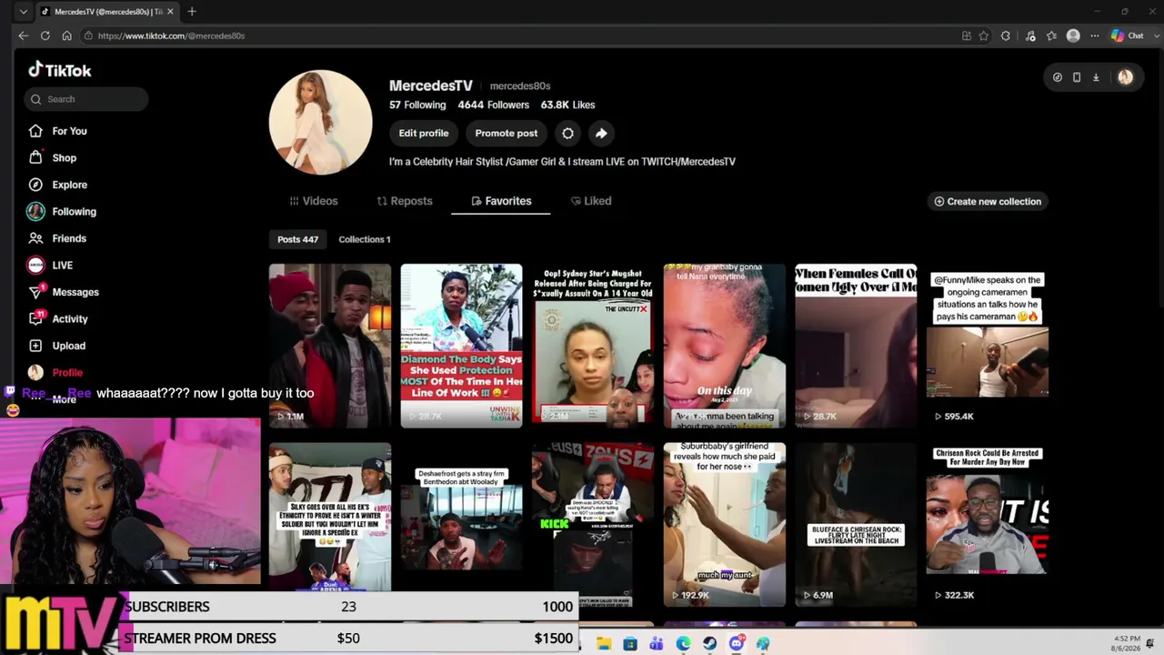Click the phone app icon in top bar

click(x=1077, y=77)
